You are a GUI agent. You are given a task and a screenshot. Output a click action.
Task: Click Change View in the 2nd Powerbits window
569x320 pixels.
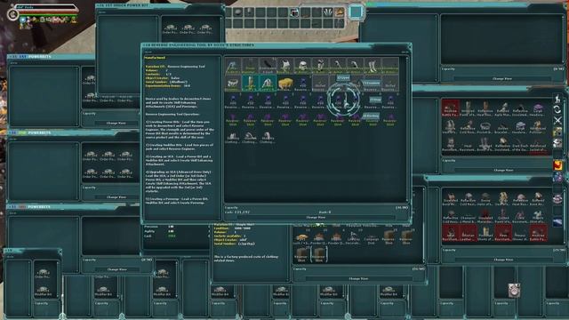click(x=116, y=197)
